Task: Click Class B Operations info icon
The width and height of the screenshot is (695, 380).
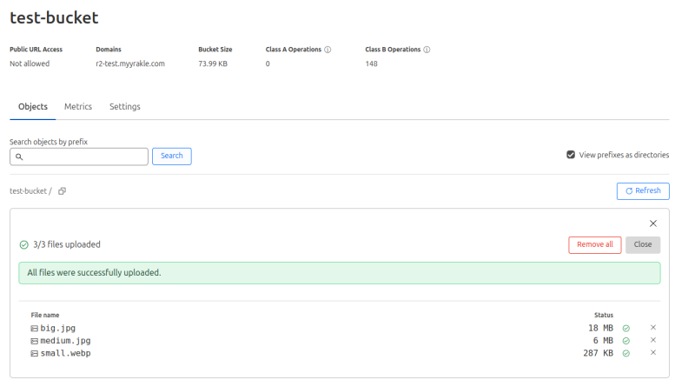Action: [427, 50]
